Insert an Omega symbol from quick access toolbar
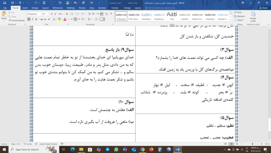Screen dimensions: 271x153 tap(12, 3)
